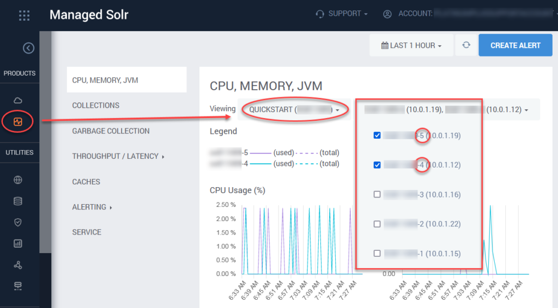
Task: Click the account user icon
Action: pos(387,14)
